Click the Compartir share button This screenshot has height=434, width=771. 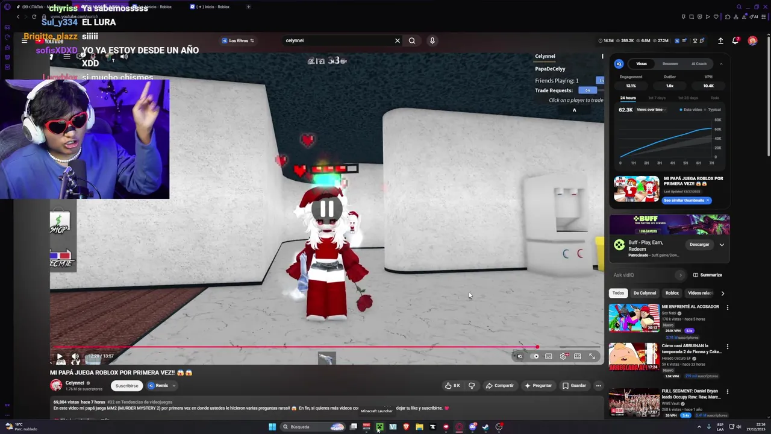click(x=500, y=386)
